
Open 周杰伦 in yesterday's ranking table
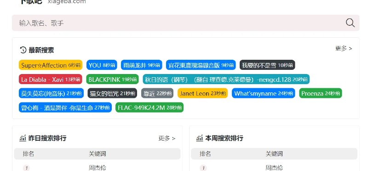[x=98, y=168]
